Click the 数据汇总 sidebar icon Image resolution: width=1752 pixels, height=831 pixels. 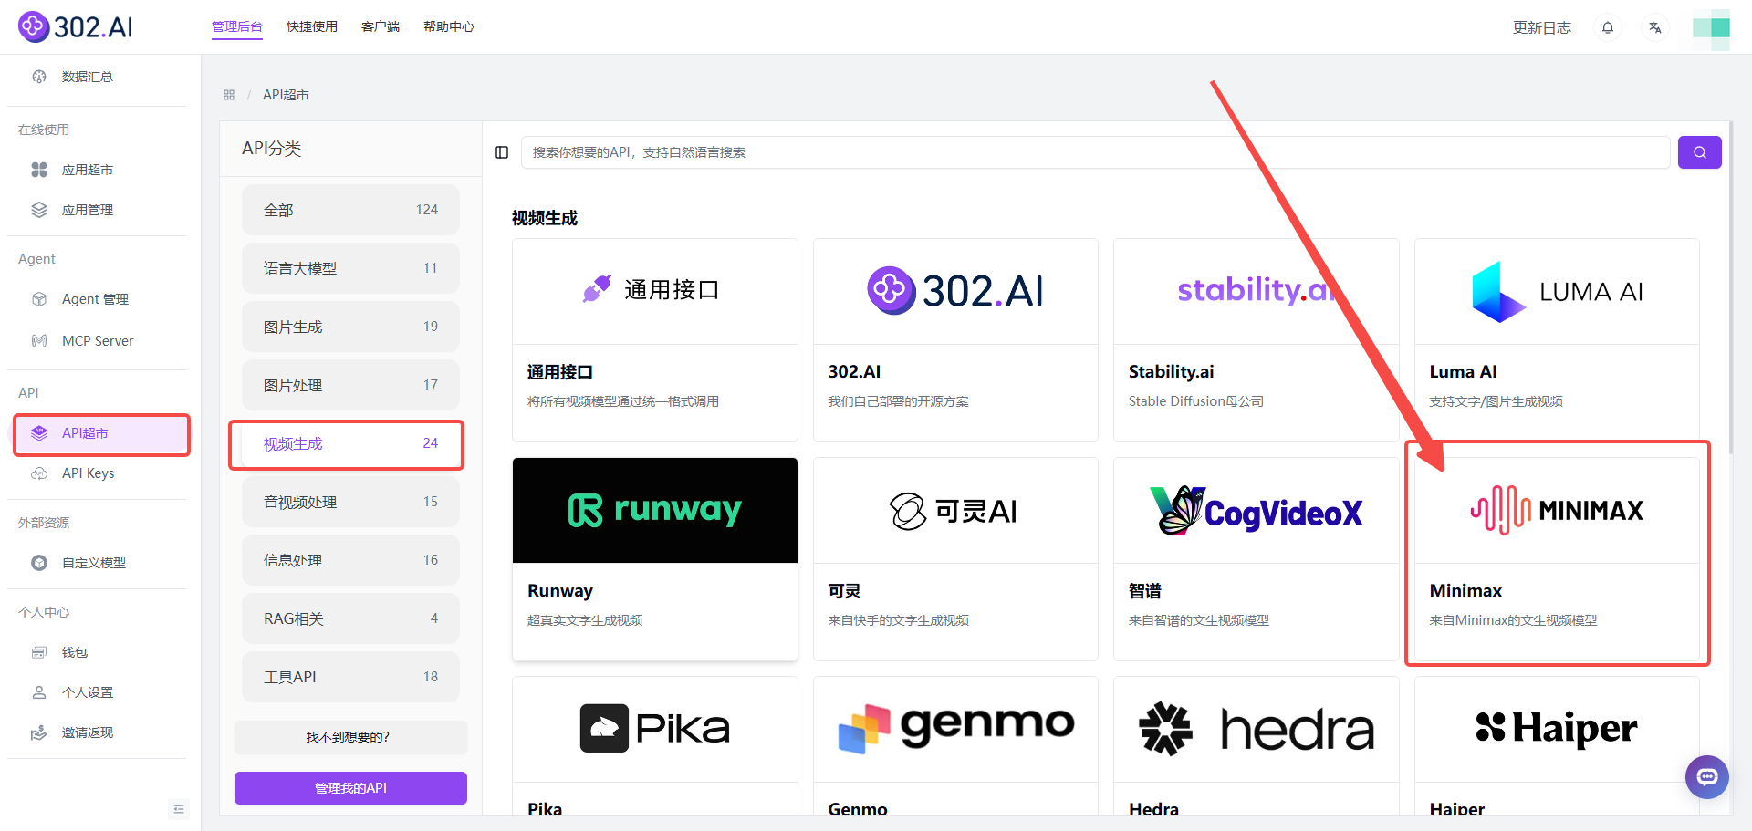point(39,77)
